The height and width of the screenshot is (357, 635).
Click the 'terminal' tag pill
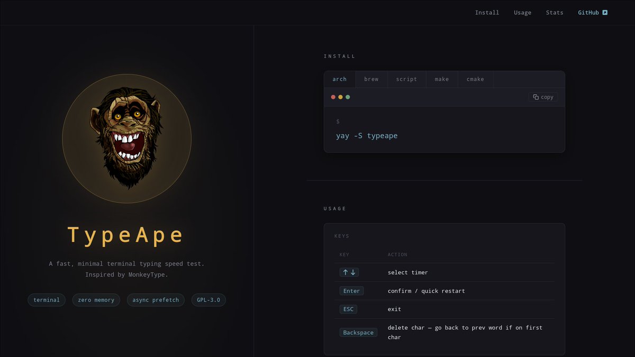tap(47, 300)
